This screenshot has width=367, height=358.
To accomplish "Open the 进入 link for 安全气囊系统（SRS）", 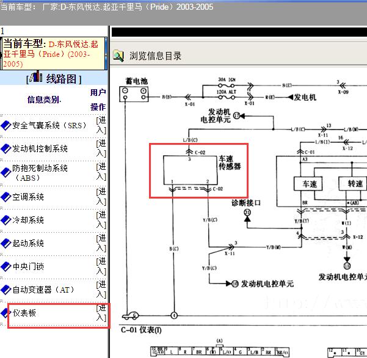I will click(101, 125).
